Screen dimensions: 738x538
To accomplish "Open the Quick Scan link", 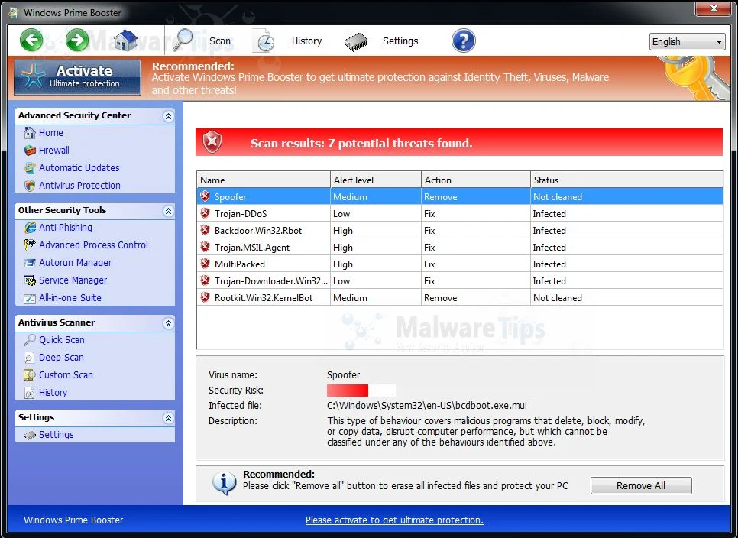I will (x=62, y=340).
